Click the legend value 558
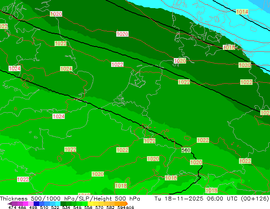 click(88, 207)
